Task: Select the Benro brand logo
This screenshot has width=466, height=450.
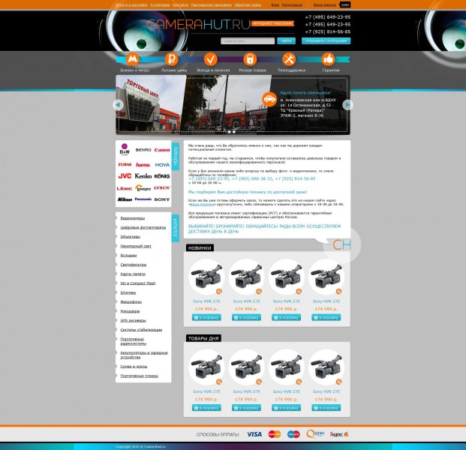Action: tap(143, 150)
